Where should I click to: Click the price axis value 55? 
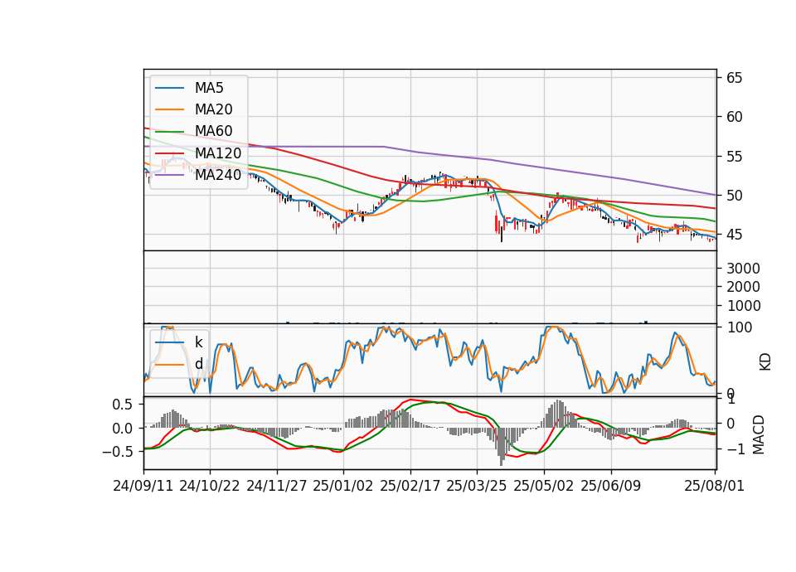coord(734,157)
